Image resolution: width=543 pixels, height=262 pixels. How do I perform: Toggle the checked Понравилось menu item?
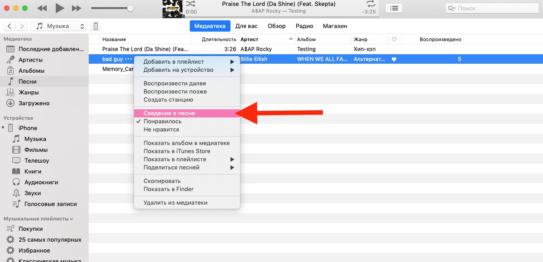187,122
